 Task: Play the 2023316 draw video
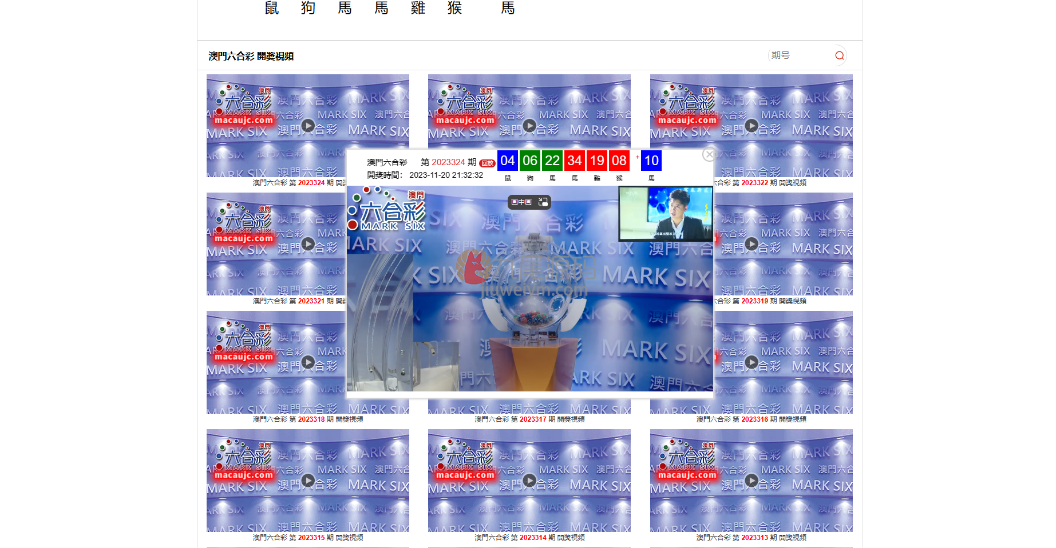click(752, 362)
